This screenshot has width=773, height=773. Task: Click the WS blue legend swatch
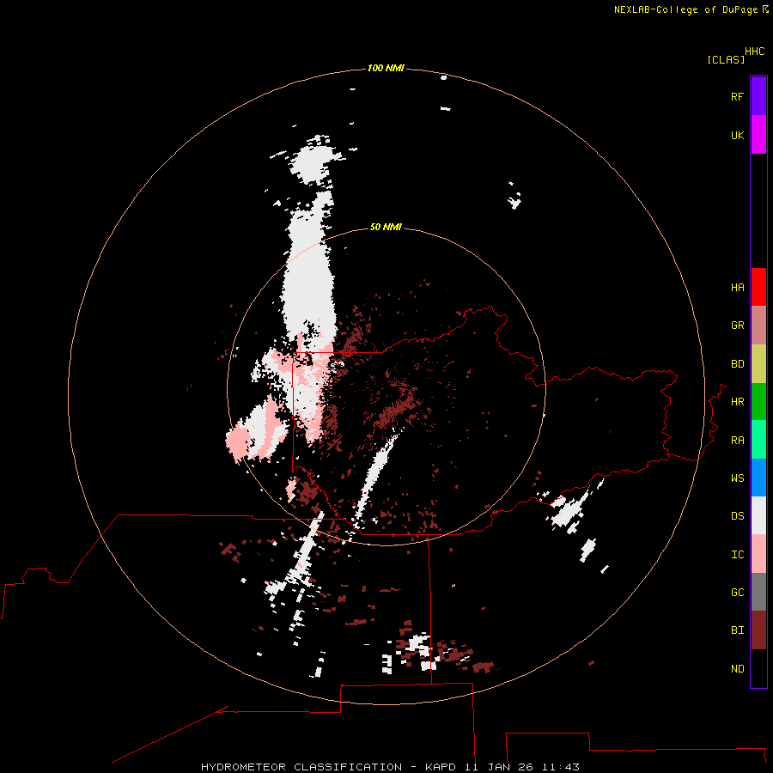click(758, 478)
